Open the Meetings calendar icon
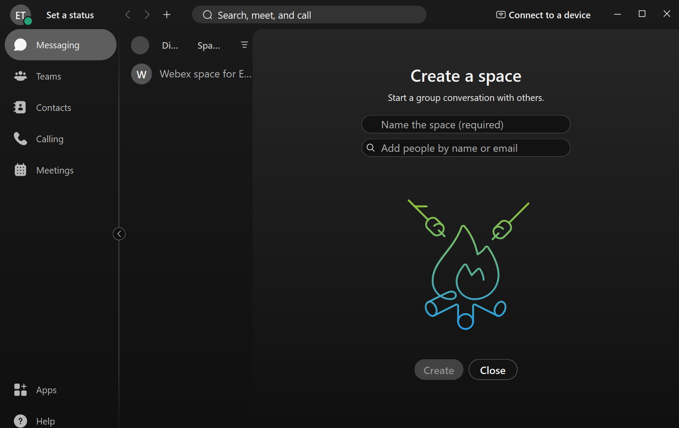 [x=20, y=170]
